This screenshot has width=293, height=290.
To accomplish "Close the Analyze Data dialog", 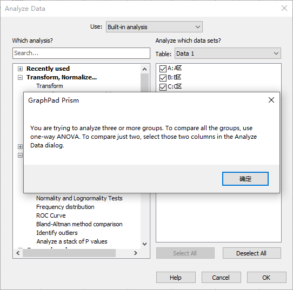I will [284, 8].
